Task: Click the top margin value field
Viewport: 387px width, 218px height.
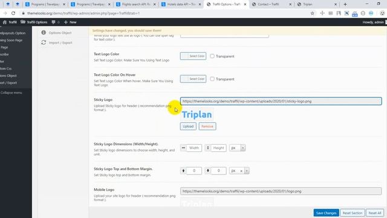Action: point(194,171)
